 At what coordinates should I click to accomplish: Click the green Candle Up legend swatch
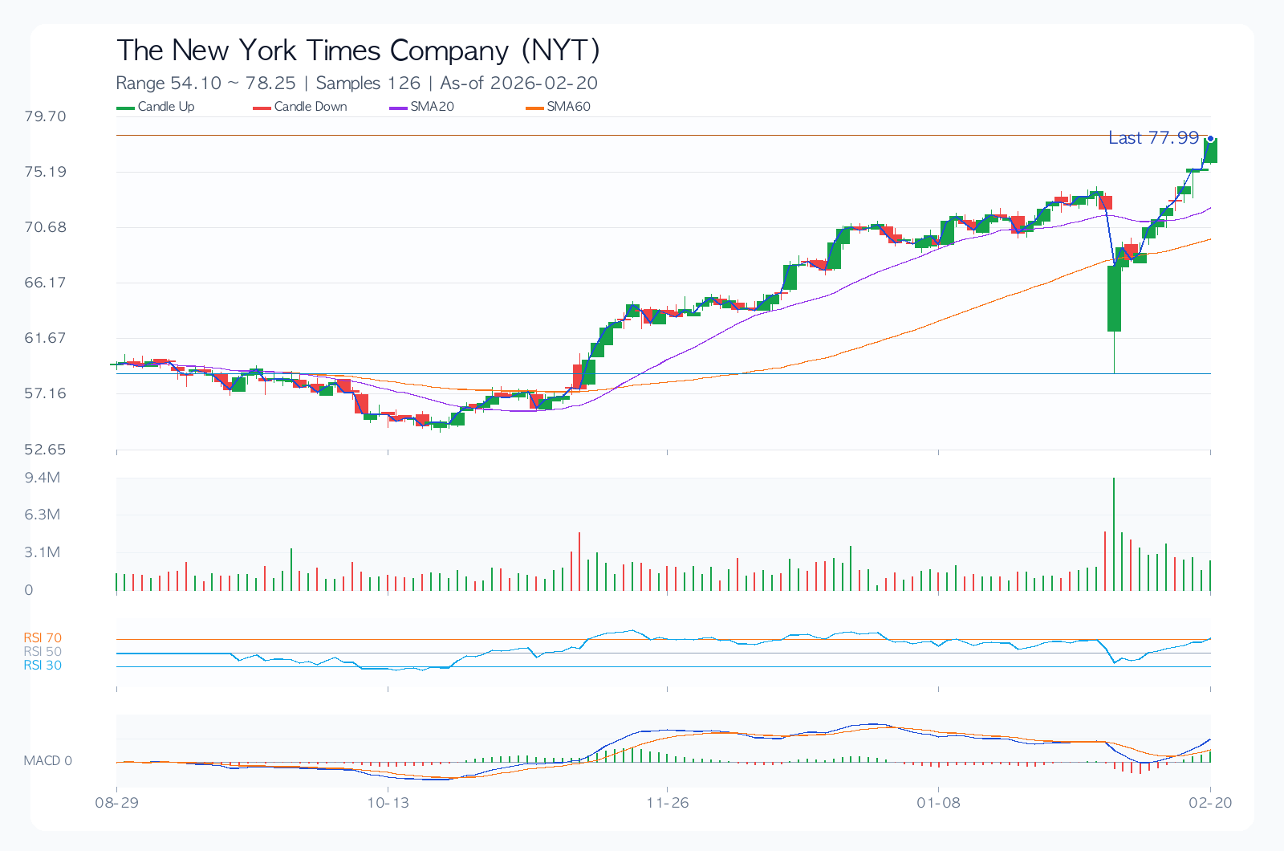[x=126, y=108]
